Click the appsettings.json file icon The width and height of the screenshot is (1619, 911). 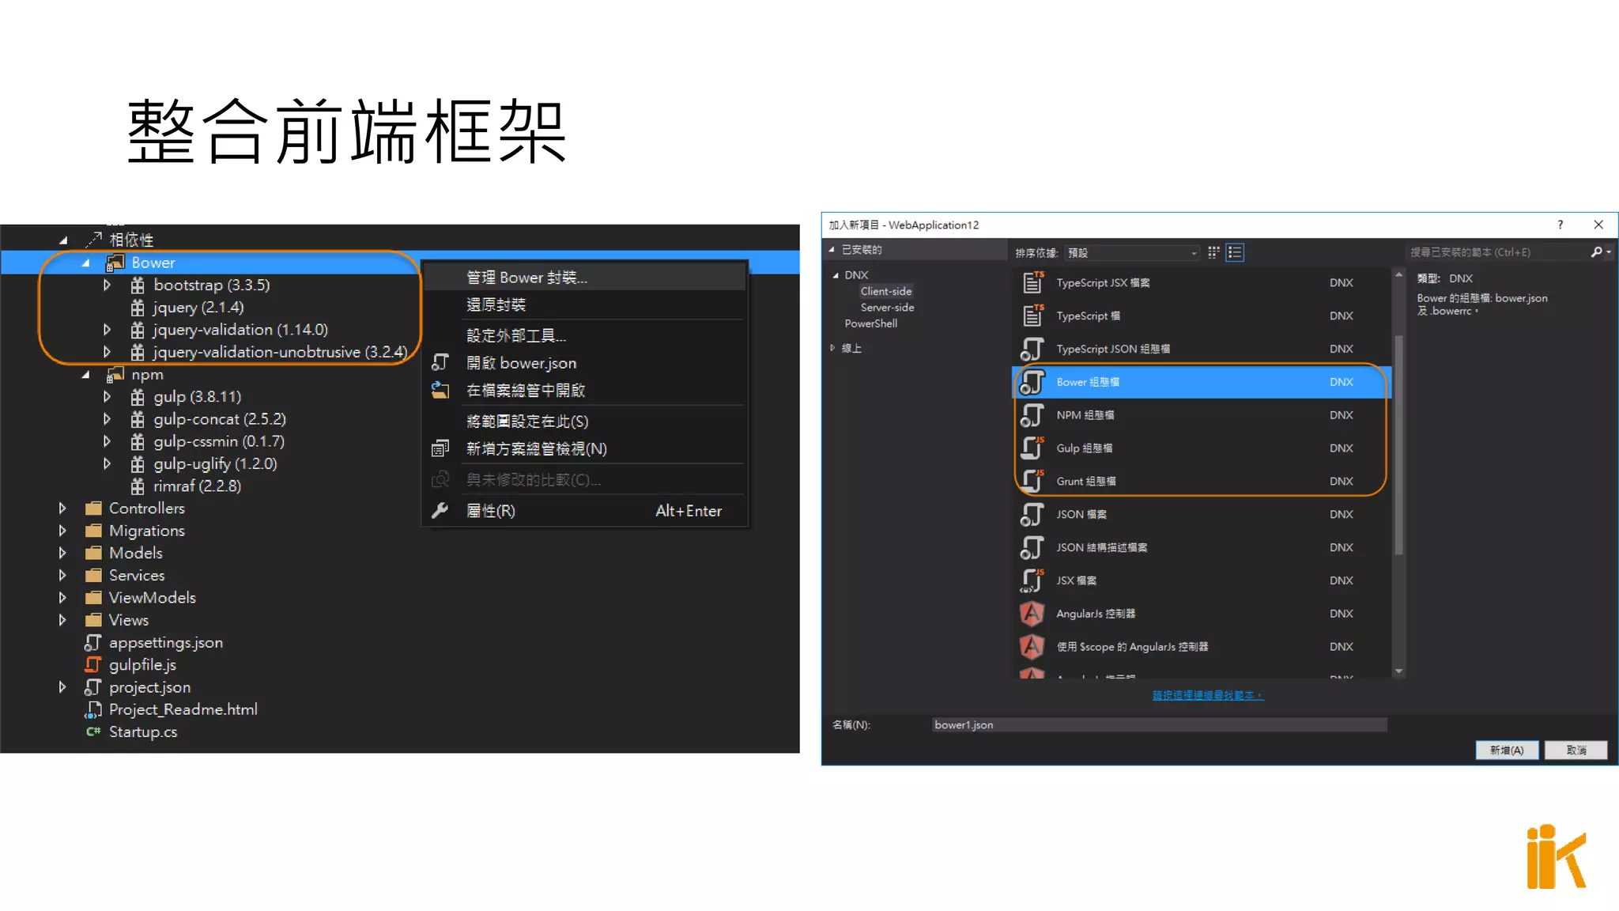pyautogui.click(x=93, y=643)
